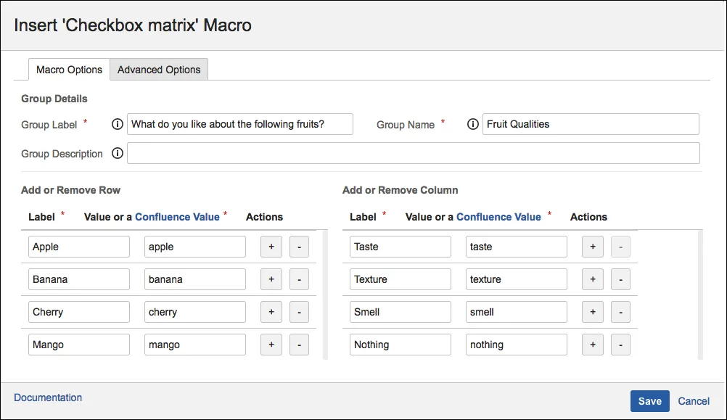
Task: Edit the 'apple' row value field
Action: coord(194,247)
